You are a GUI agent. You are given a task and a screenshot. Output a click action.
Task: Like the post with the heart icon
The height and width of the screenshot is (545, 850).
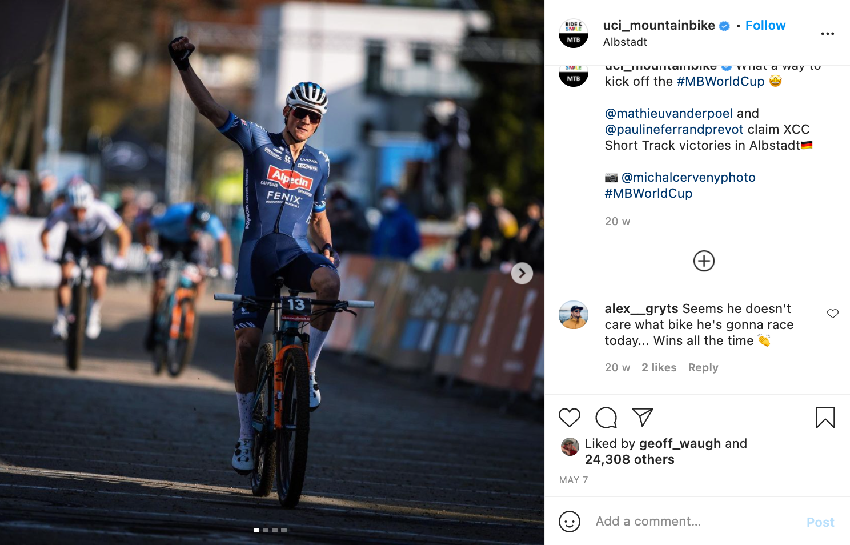569,418
